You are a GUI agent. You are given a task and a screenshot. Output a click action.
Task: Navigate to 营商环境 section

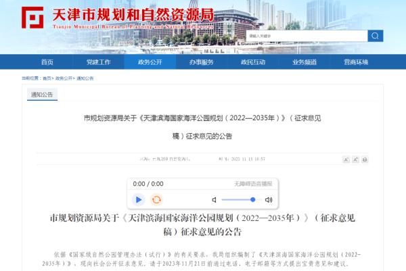pyautogui.click(x=356, y=61)
